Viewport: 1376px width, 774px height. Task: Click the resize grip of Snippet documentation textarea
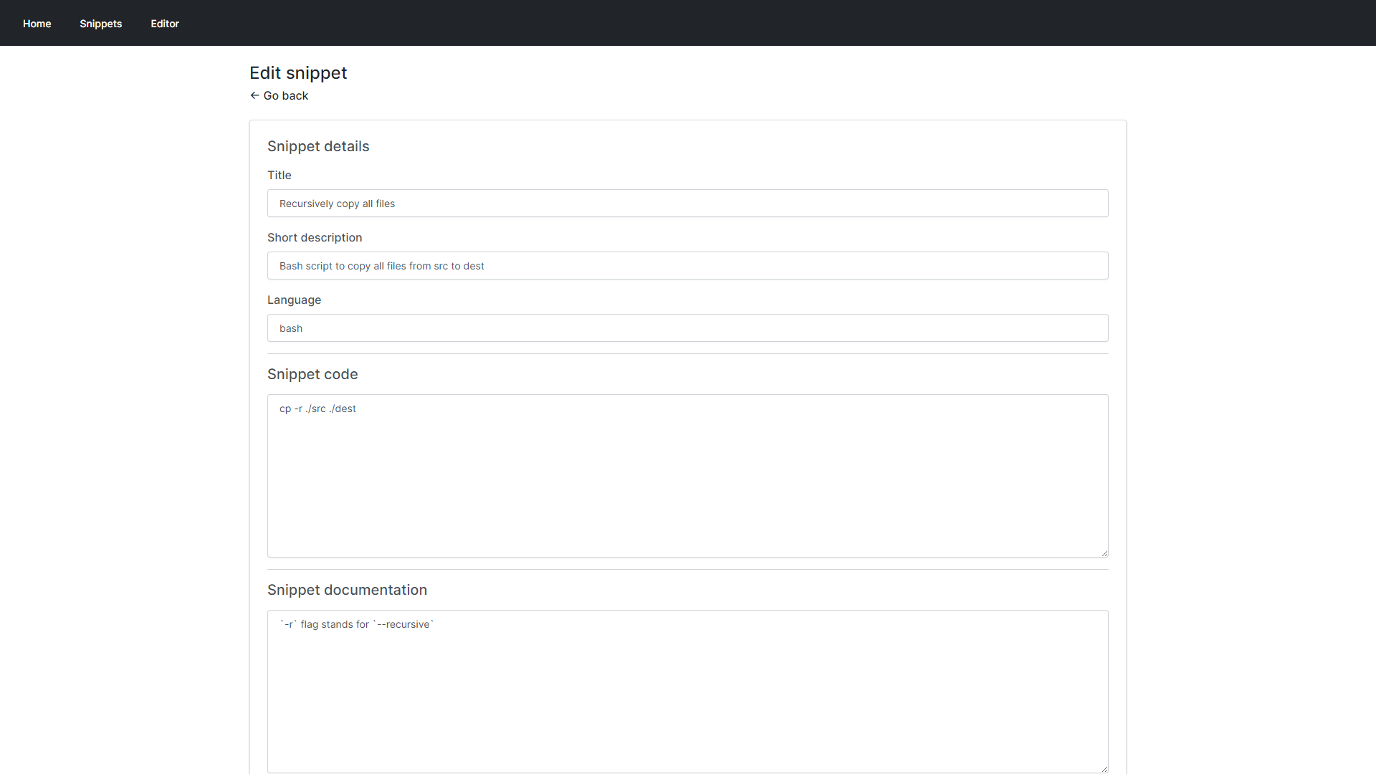[x=1104, y=769]
